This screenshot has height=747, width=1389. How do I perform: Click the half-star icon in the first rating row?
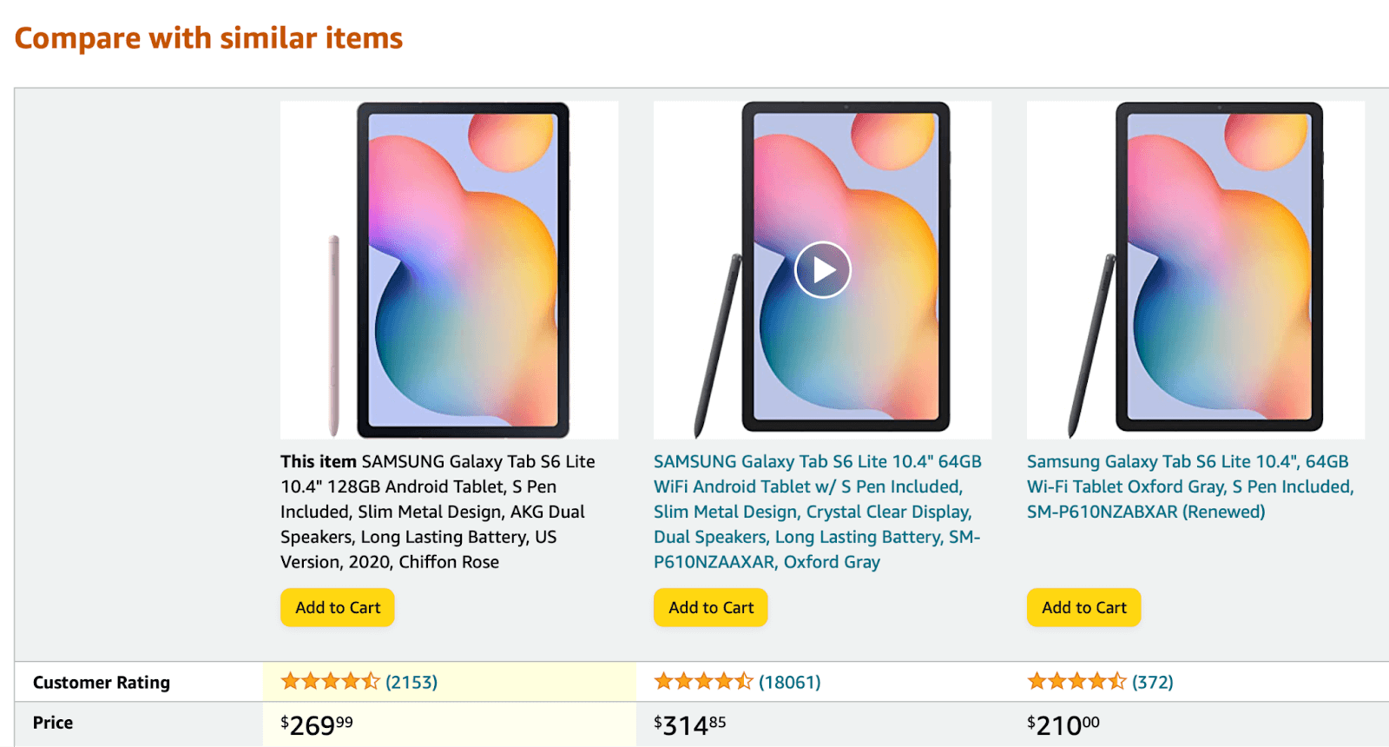pos(370,682)
